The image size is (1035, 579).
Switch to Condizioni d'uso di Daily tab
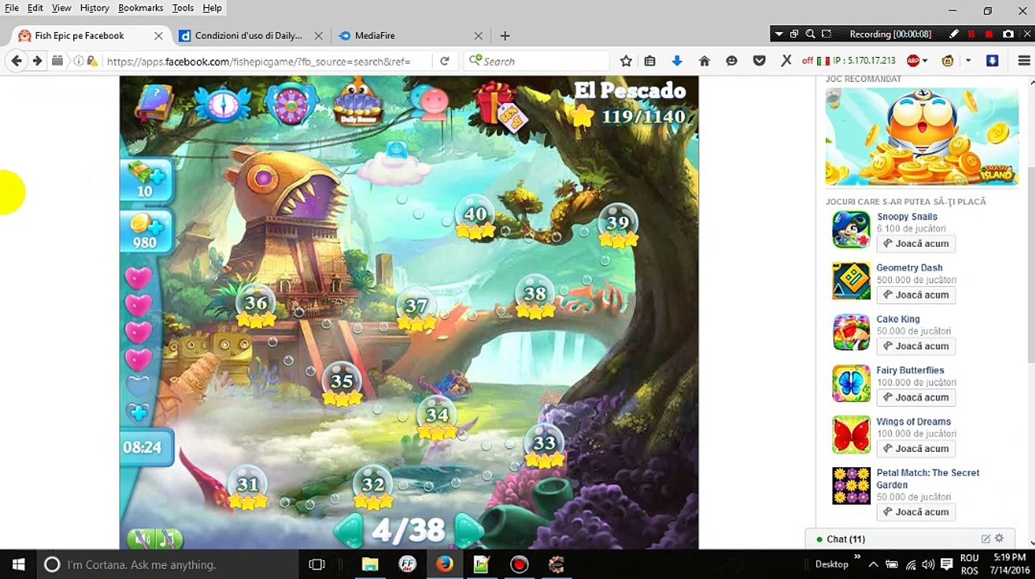[250, 35]
